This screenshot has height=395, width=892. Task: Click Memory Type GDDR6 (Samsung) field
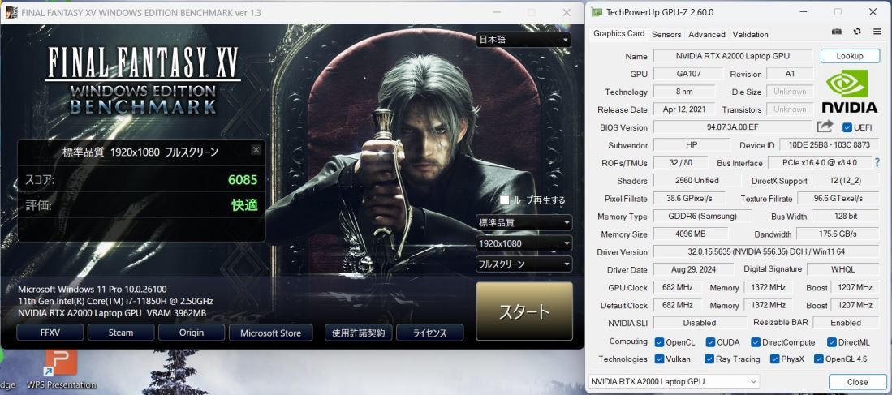pos(702,216)
